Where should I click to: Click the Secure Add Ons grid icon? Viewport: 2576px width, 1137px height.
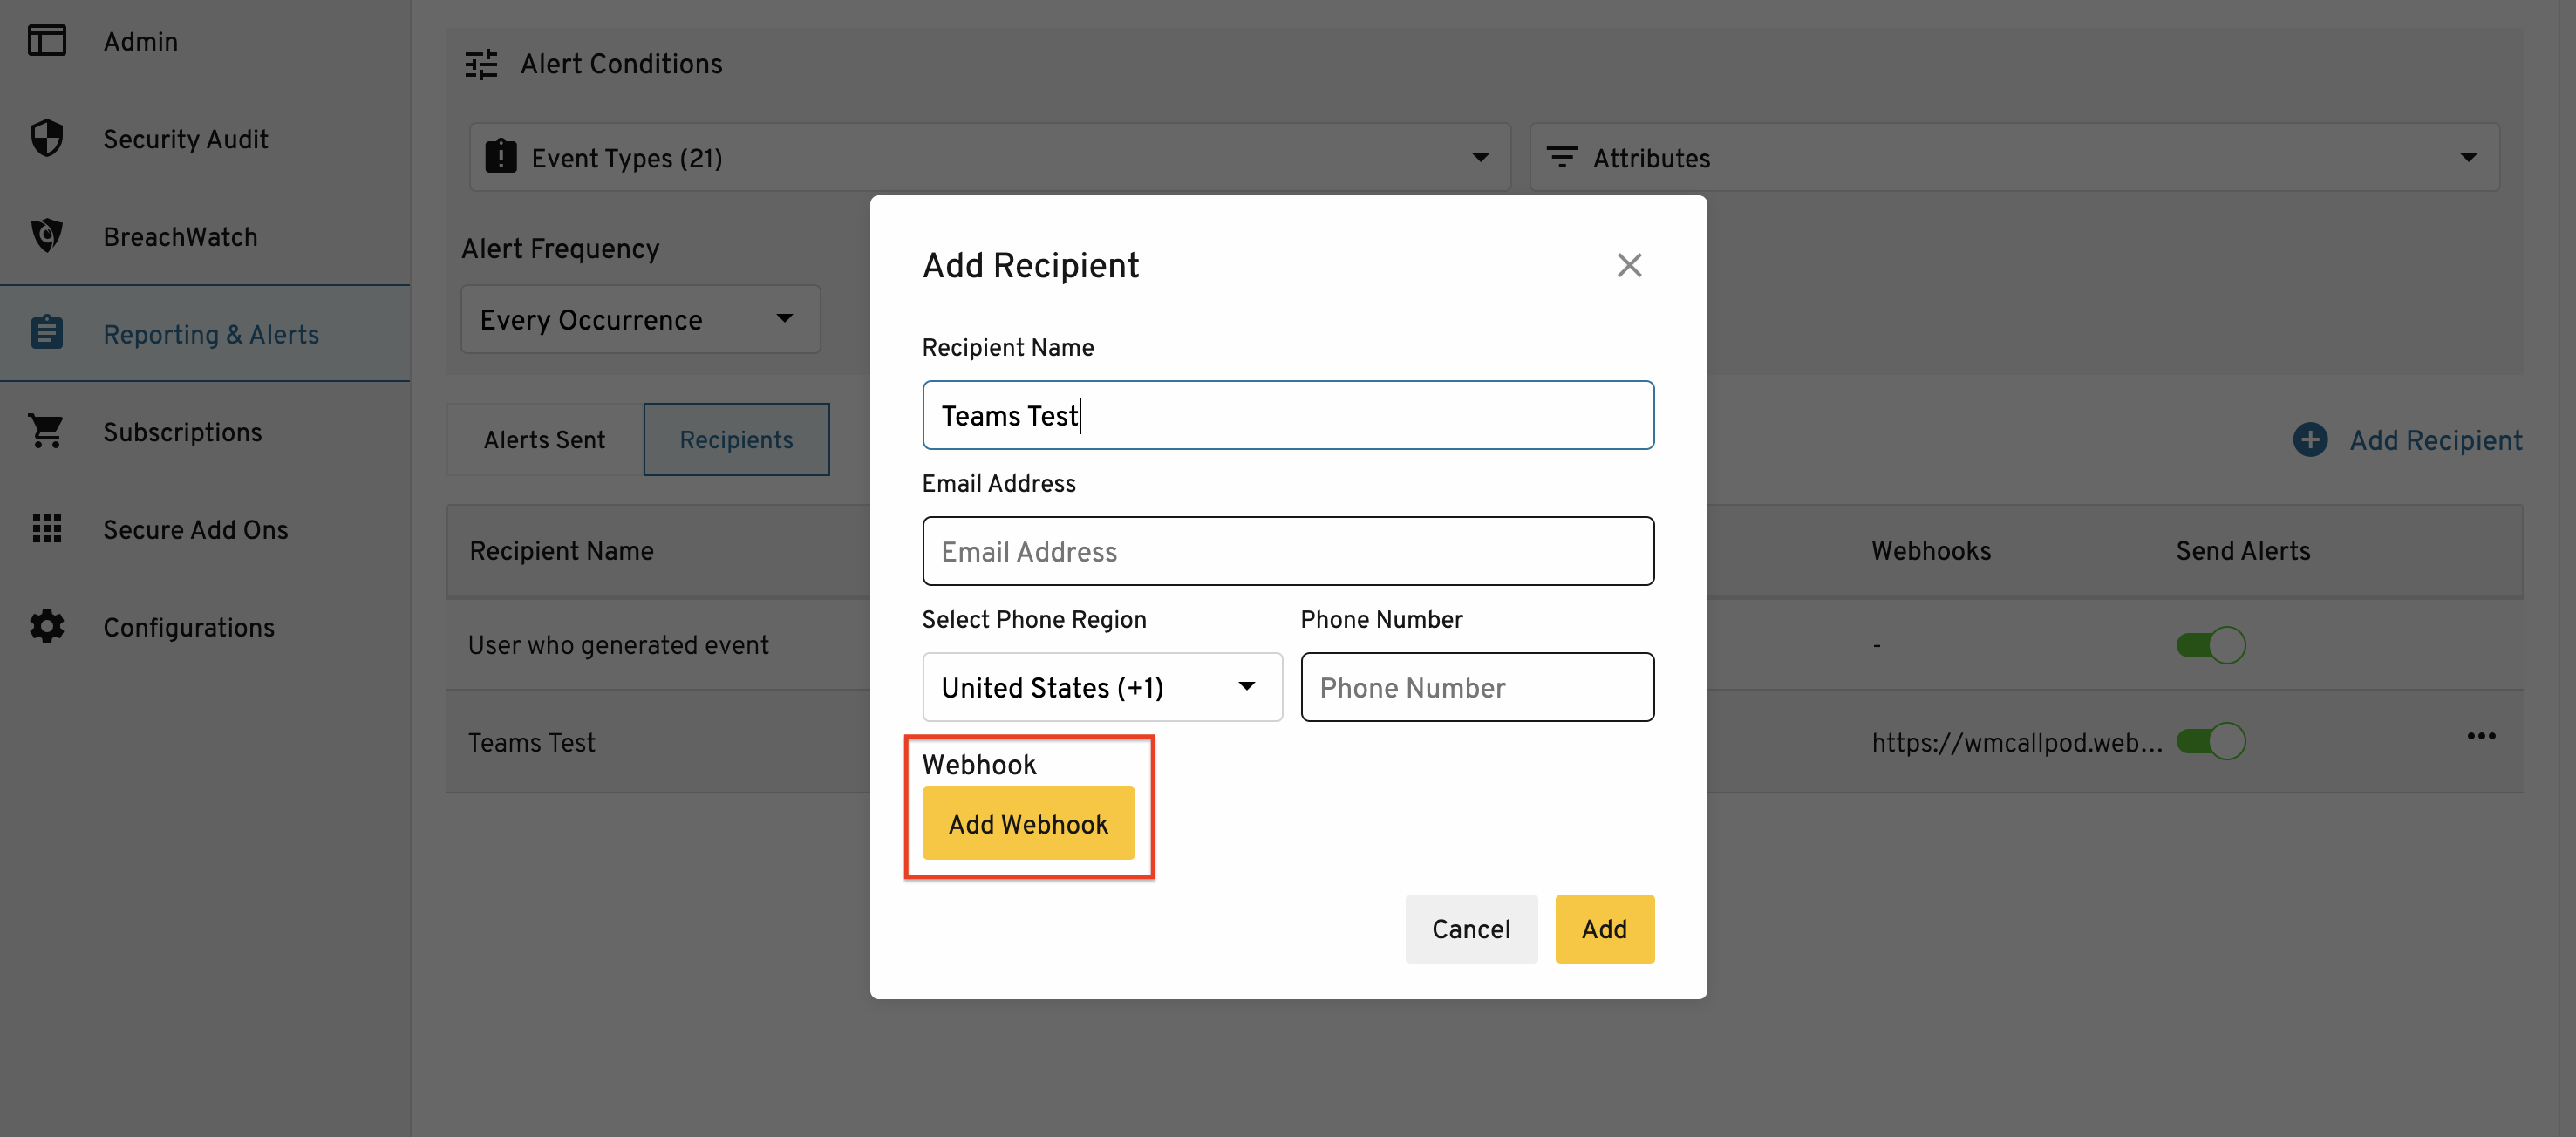coord(46,529)
